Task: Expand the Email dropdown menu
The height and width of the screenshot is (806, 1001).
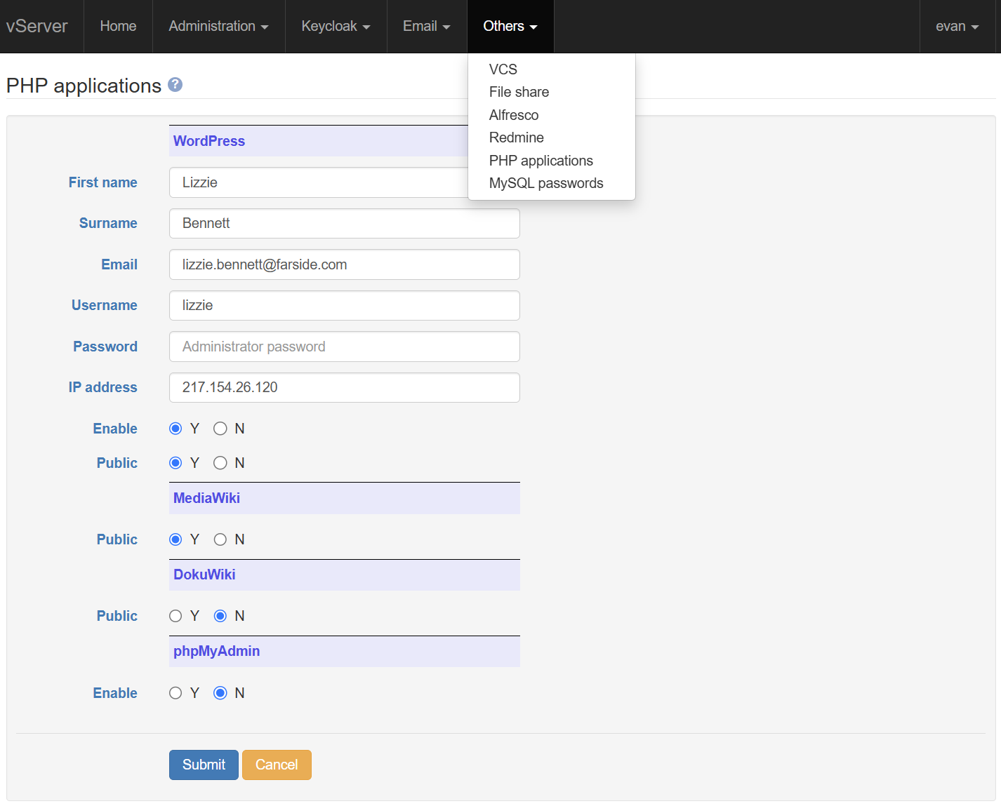Action: (426, 26)
